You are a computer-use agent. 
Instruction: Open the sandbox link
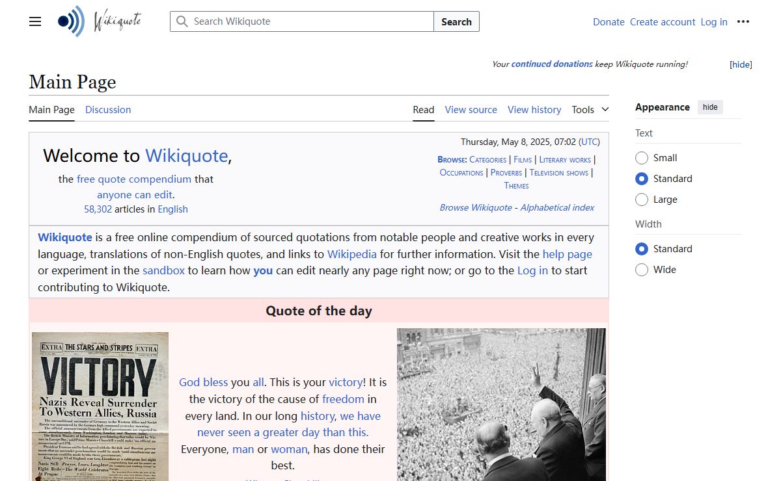[164, 270]
